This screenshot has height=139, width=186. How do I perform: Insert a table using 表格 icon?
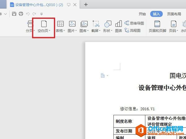pos(60,24)
